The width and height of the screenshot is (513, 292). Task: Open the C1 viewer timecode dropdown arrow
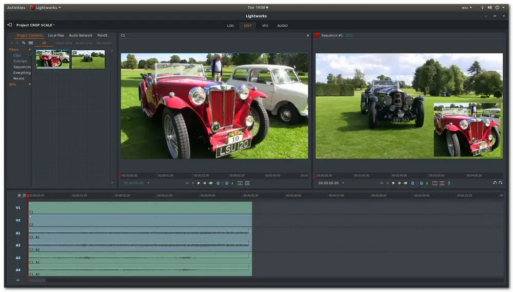tap(148, 183)
